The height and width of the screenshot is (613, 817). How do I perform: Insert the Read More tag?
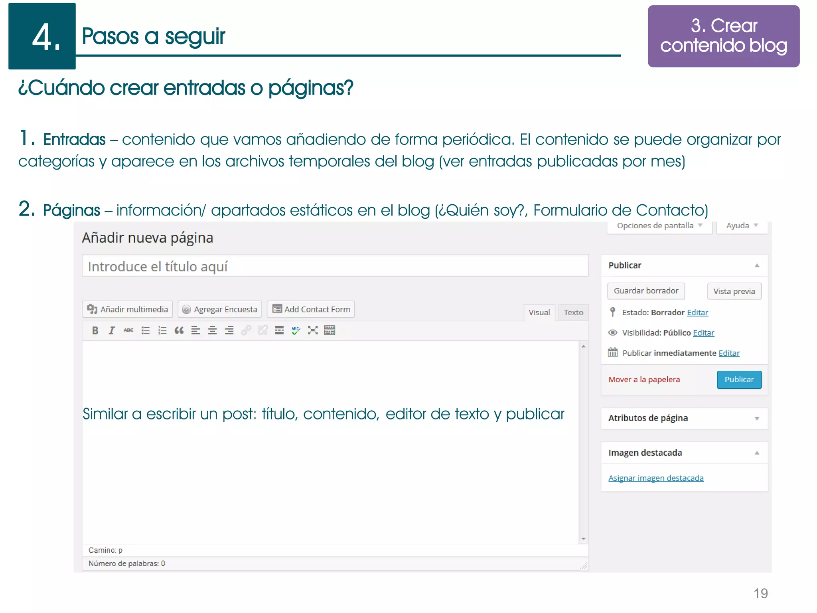(x=279, y=330)
